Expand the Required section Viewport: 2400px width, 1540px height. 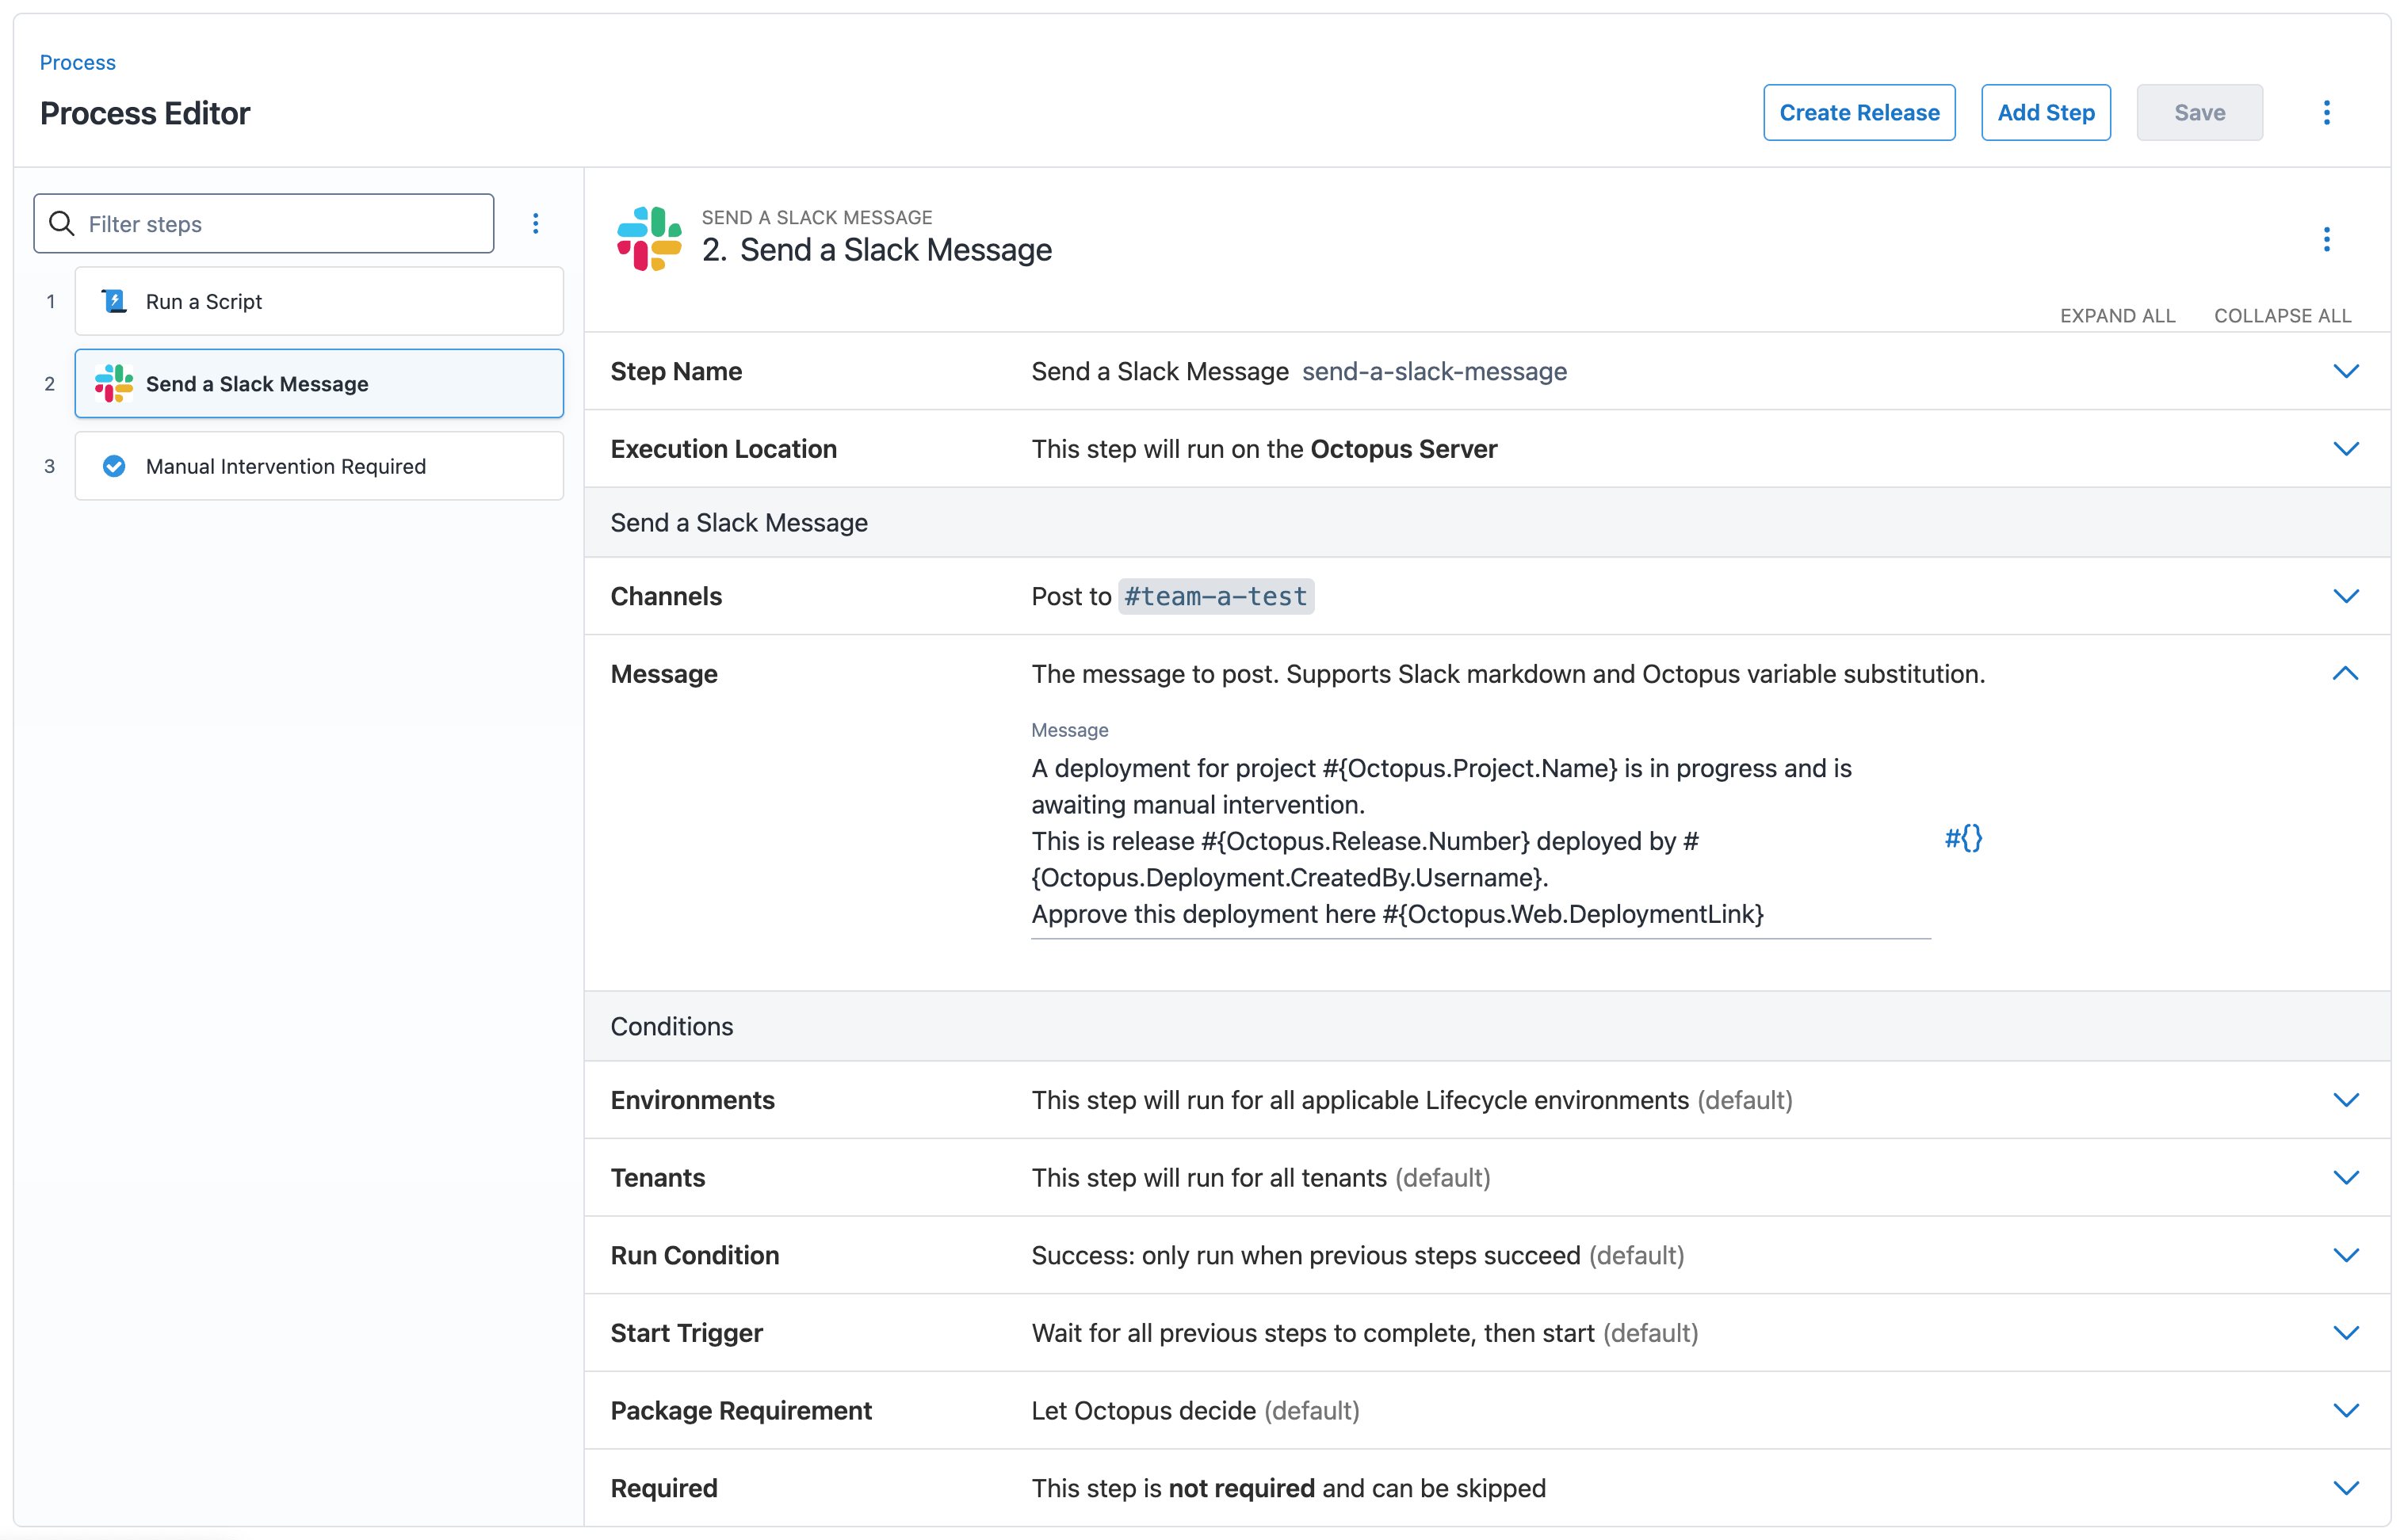pyautogui.click(x=2345, y=1488)
